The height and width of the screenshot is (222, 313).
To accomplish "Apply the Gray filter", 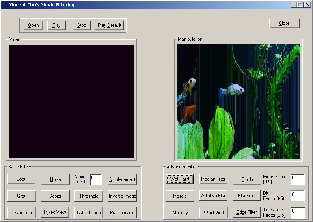I will (22, 196).
